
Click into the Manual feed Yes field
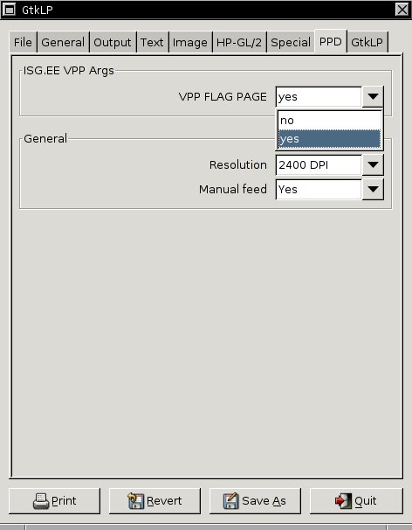coord(319,189)
